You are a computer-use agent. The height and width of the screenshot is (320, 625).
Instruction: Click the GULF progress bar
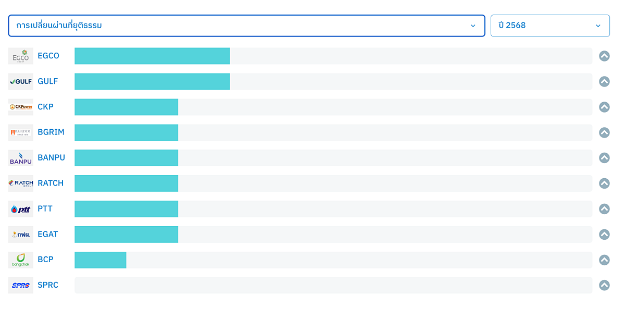pyautogui.click(x=152, y=82)
